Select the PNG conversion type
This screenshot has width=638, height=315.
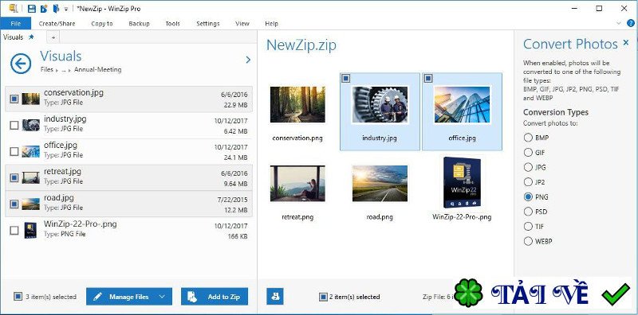click(528, 197)
